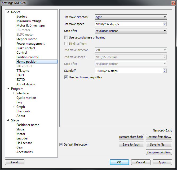Screen dimensions: 177x170
Task: Increase 1st move speed with up arrow
Action: 165,23
